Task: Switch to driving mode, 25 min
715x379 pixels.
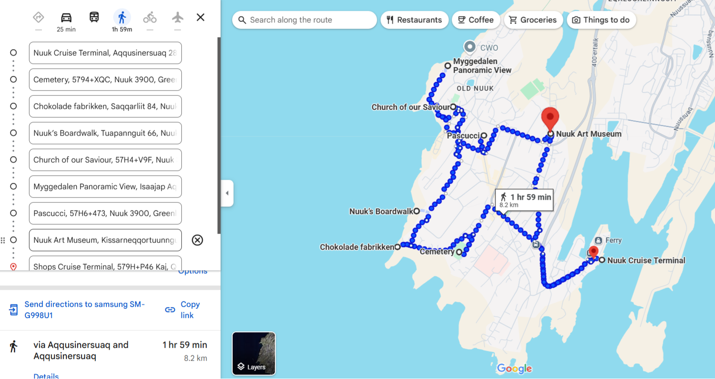Action: [x=66, y=21]
